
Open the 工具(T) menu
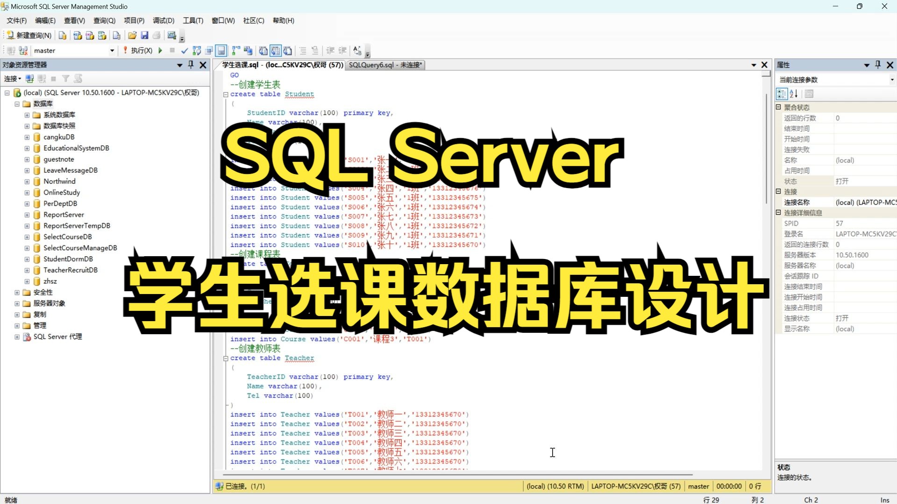pos(193,21)
